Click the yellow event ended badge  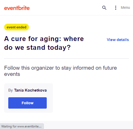pyautogui.click(x=17, y=27)
